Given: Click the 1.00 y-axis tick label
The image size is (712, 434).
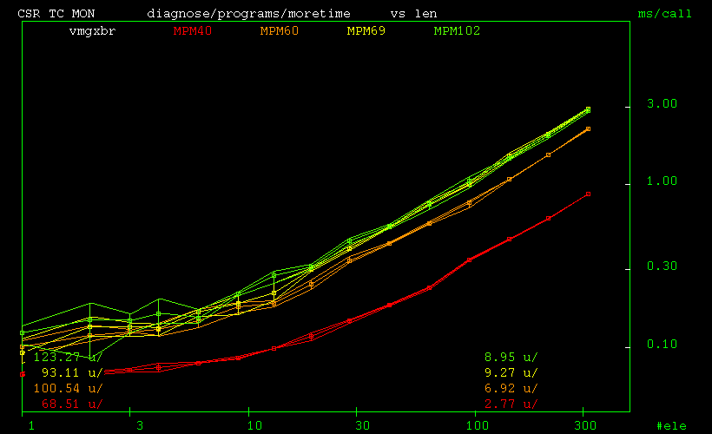Looking at the screenshot, I should point(662,181).
